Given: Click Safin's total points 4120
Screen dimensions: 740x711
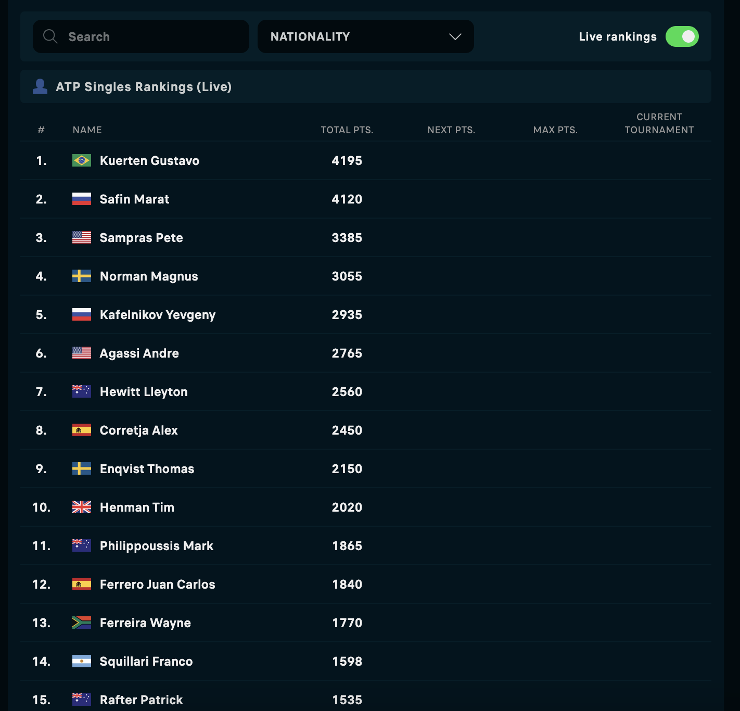Looking at the screenshot, I should coord(347,199).
